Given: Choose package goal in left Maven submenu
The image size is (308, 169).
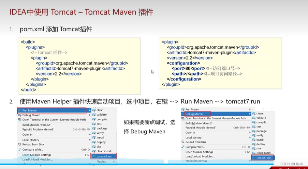Looking at the screenshot, I should click(x=102, y=129).
